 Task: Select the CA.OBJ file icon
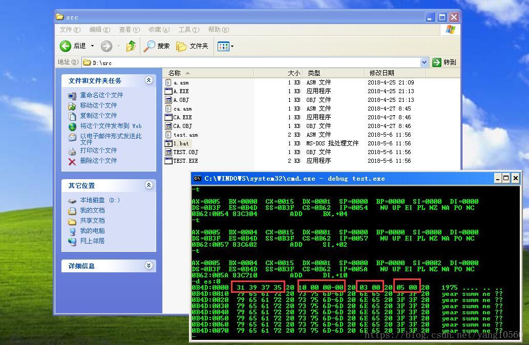tap(168, 126)
